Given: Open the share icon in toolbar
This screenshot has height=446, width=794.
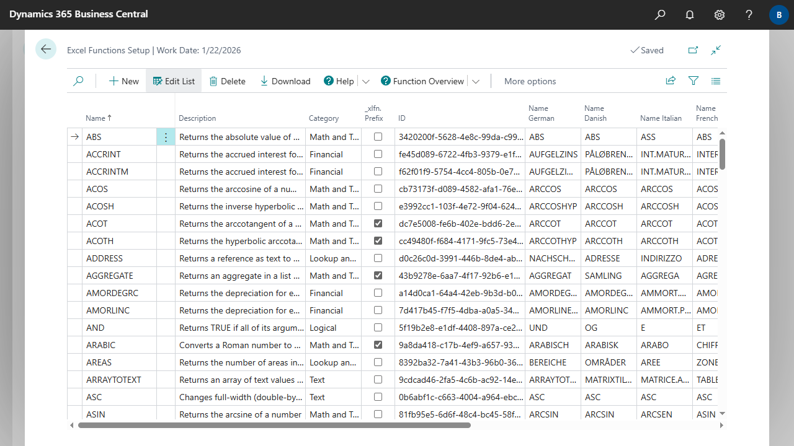Looking at the screenshot, I should [x=671, y=81].
